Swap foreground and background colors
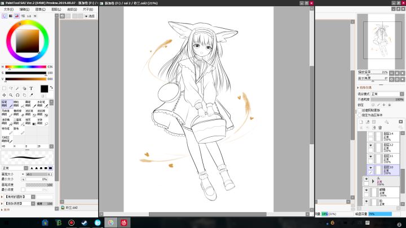406x228 pixels. [x=51, y=87]
